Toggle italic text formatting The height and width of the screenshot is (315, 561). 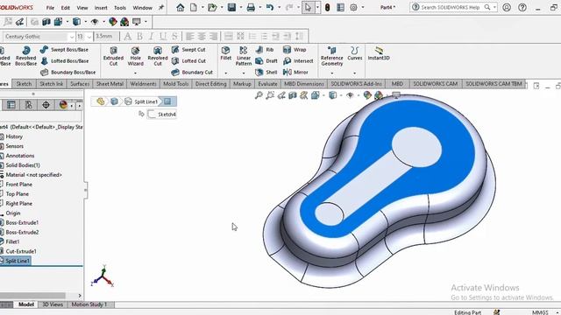click(152, 36)
